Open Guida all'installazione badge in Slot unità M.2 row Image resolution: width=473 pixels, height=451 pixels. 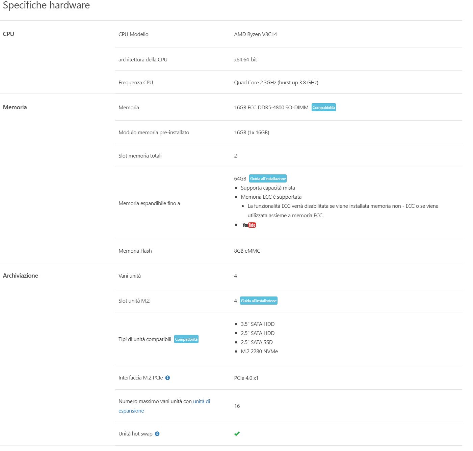tap(259, 301)
